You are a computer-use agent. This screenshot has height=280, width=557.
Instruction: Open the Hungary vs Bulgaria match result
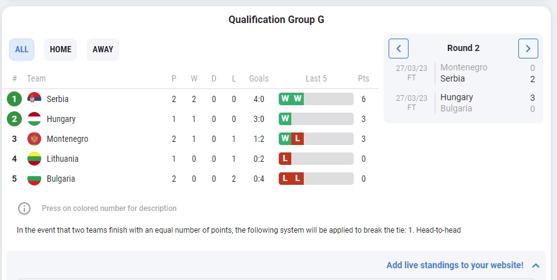[463, 103]
